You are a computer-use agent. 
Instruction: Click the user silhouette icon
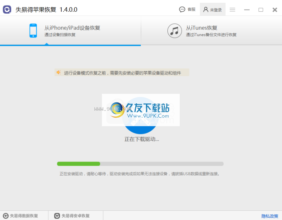(x=206, y=10)
